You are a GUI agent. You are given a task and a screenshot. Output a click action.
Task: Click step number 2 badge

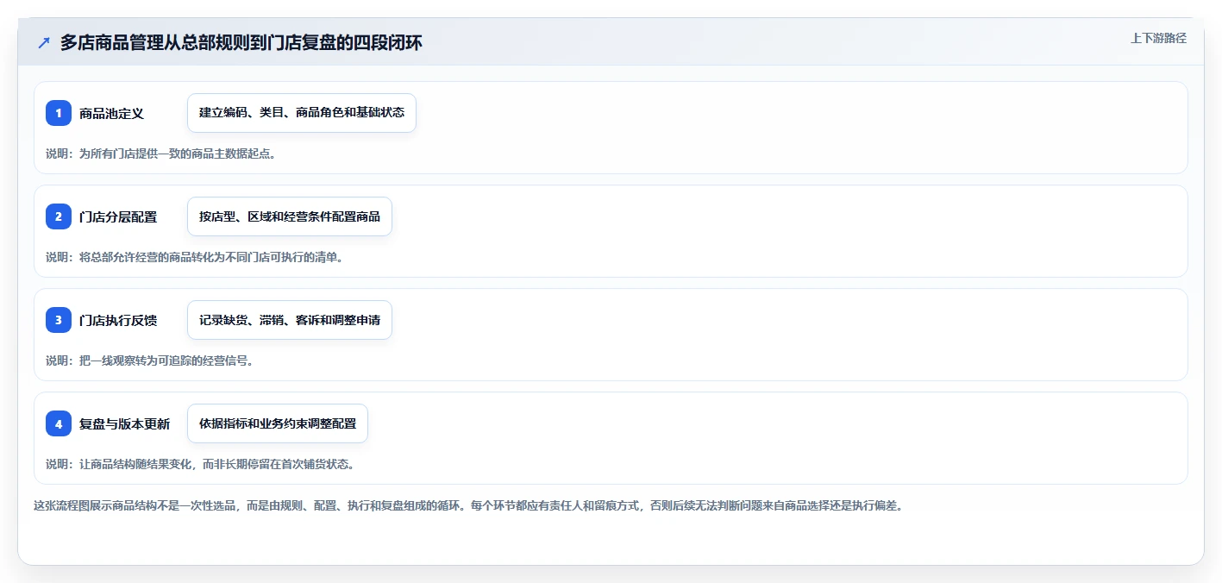[x=59, y=216]
